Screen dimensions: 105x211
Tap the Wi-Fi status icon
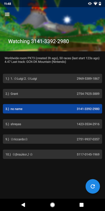[95, 4]
